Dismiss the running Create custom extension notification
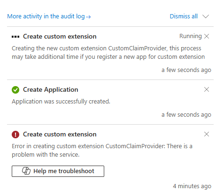The image size is (216, 191). 207,36
